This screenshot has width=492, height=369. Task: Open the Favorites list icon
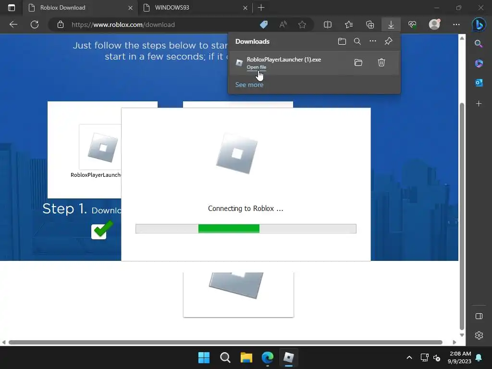tap(349, 25)
